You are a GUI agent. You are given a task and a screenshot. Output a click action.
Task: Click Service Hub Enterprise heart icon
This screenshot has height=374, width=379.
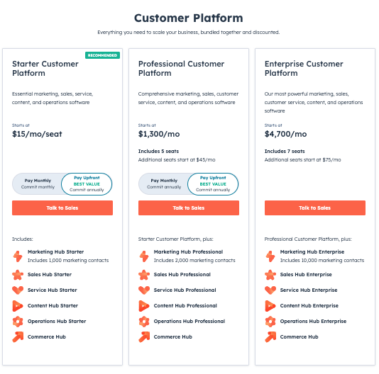click(270, 290)
